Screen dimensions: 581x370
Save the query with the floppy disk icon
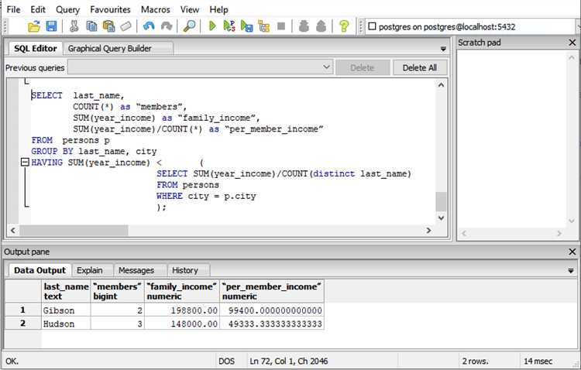[51, 26]
